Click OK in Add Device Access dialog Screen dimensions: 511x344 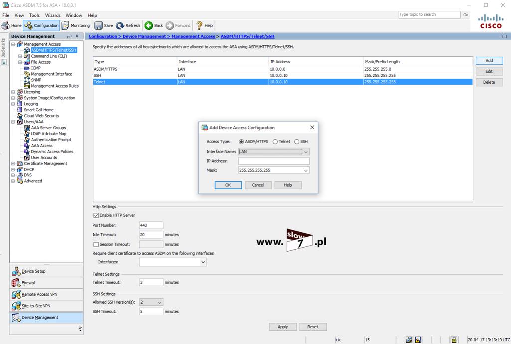pyautogui.click(x=228, y=185)
